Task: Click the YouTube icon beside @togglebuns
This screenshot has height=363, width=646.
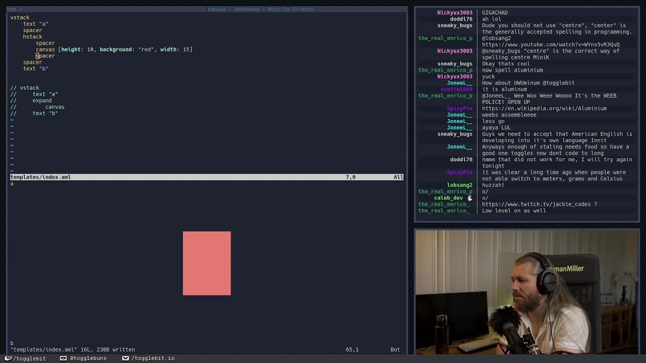Action: [63, 358]
